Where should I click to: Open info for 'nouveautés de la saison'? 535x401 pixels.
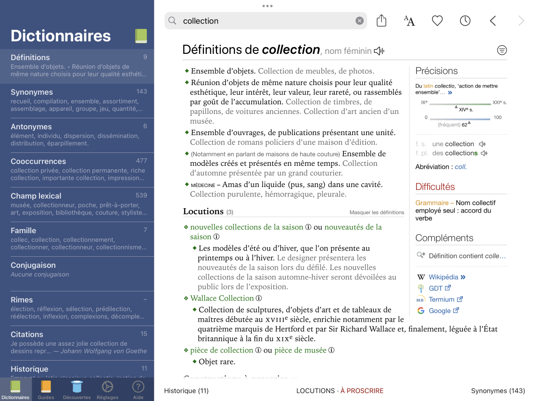[217, 237]
